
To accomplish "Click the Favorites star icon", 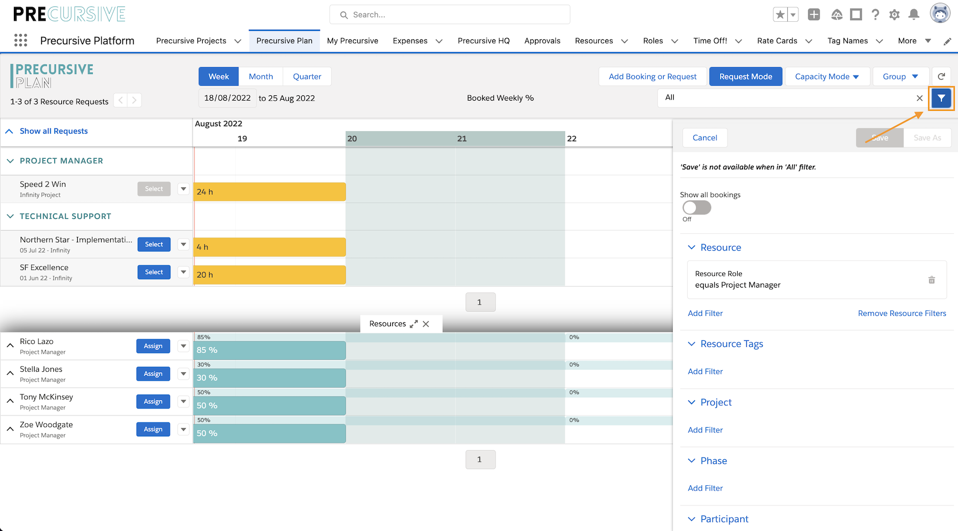I will tap(780, 15).
